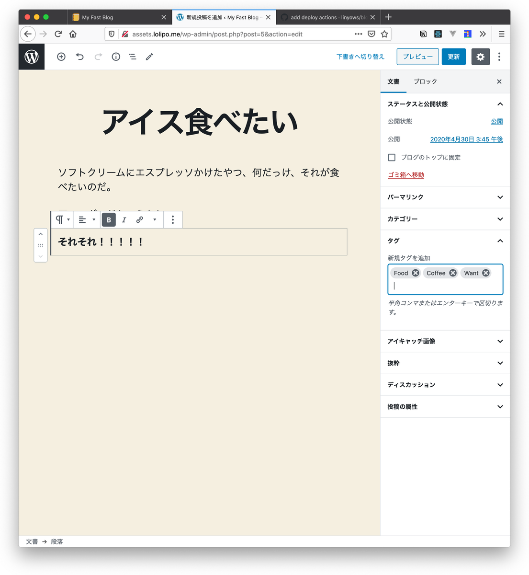
Task: Expand the アイキャッチ画像 panel
Action: click(x=445, y=341)
